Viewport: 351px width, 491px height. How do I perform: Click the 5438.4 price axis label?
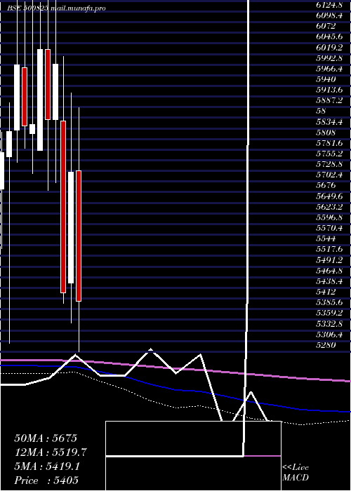(329, 281)
